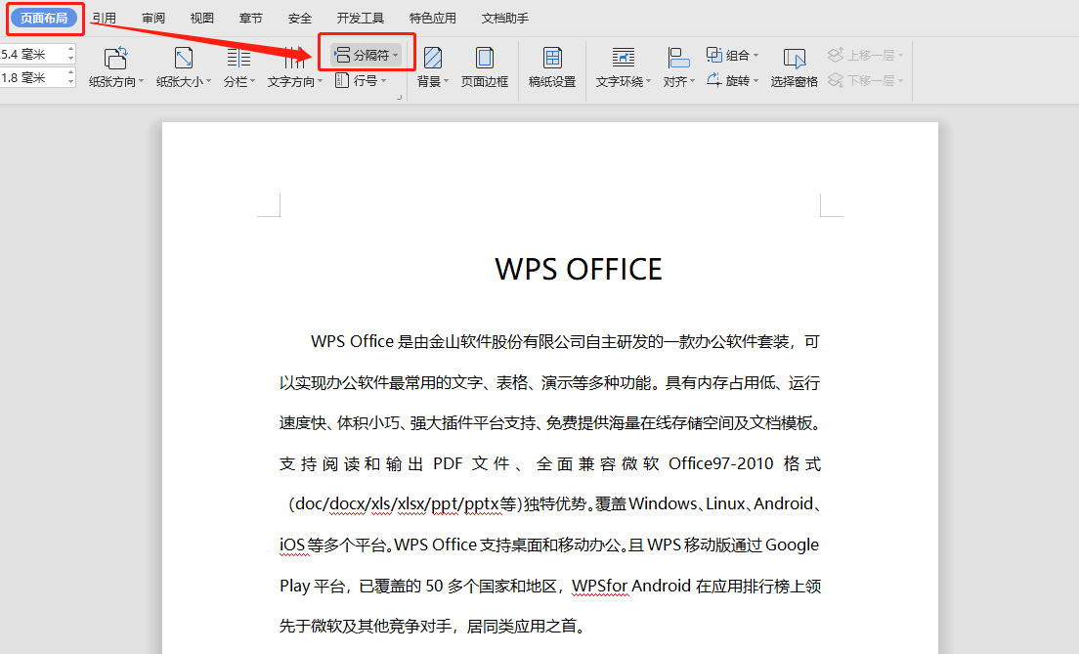
Task: Click the 纸张方向 paper orientation icon
Action: click(115, 58)
